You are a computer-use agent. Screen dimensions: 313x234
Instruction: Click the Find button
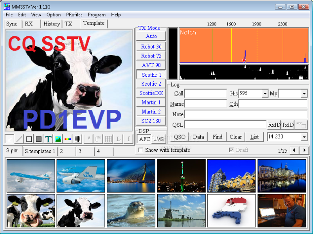click(x=218, y=137)
